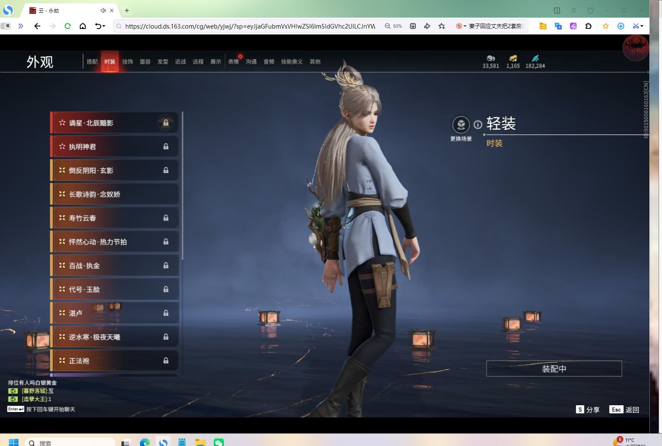Expand the Sogou search engine dropdown
662x446 pixels.
(465, 26)
